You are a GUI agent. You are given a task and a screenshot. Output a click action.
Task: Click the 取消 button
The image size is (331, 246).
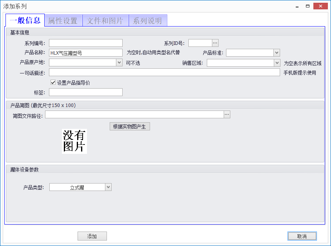(x=302, y=236)
